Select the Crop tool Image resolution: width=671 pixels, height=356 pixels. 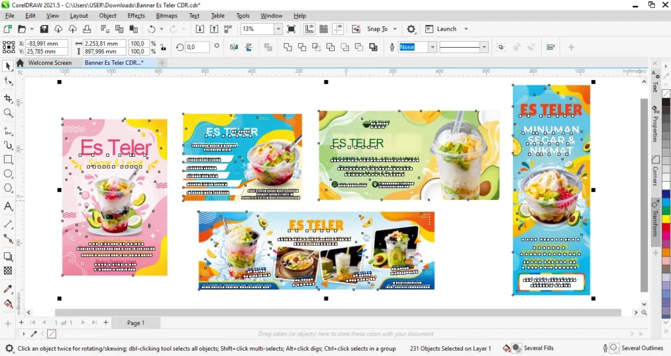(x=8, y=98)
